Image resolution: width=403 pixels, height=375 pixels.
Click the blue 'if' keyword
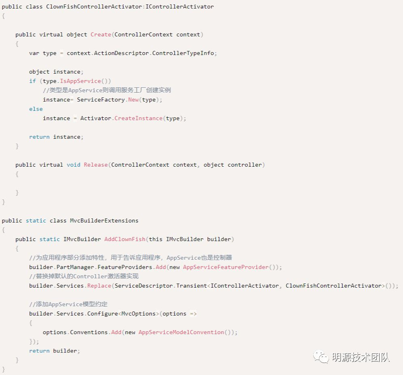(x=32, y=81)
